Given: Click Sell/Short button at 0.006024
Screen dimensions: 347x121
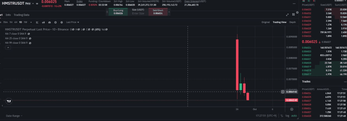Looking at the screenshot, I should pyautogui.click(x=158, y=12).
